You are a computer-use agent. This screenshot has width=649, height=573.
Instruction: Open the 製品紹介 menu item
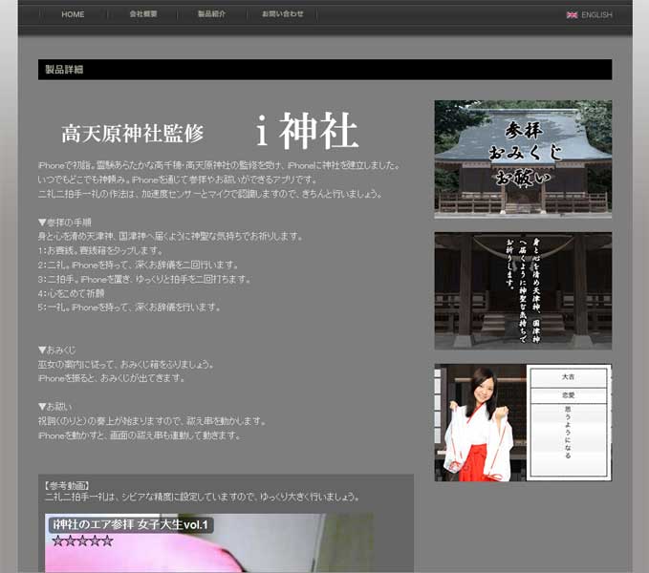tap(211, 15)
